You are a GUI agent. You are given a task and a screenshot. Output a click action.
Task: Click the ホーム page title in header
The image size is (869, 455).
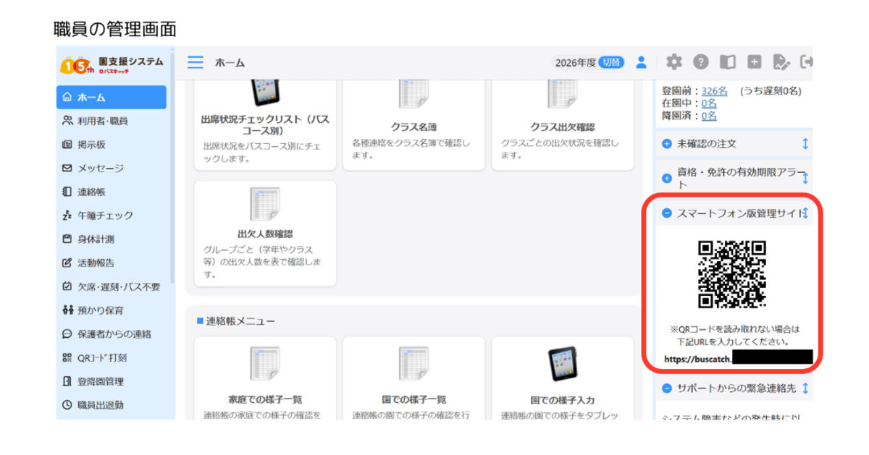point(230,63)
